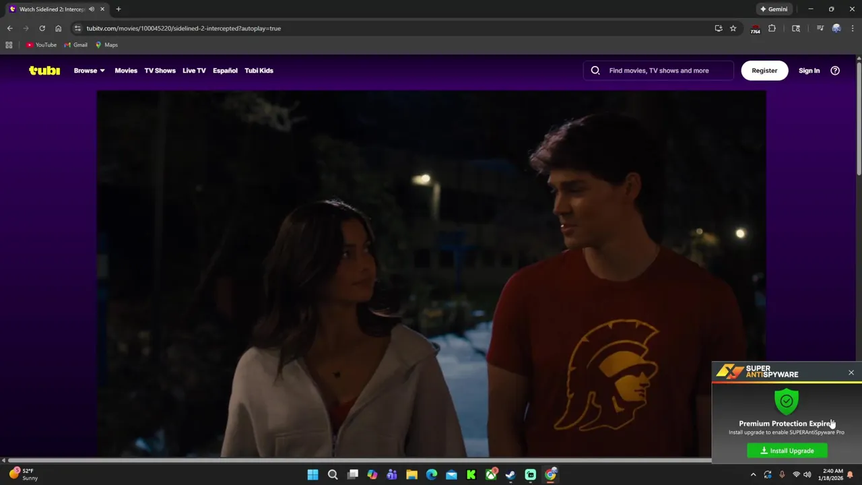Go back in browser history
Screen dimensions: 862x485
(10, 28)
